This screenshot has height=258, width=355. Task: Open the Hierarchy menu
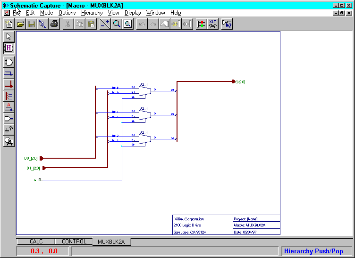click(92, 13)
